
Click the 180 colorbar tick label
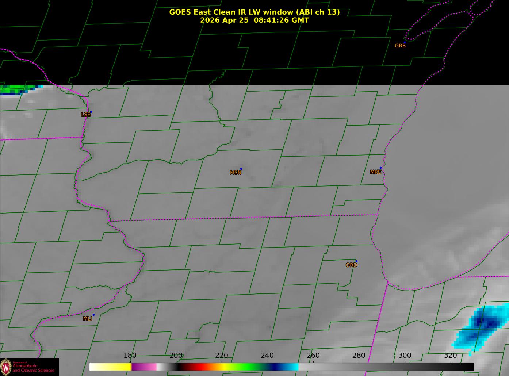click(130, 356)
